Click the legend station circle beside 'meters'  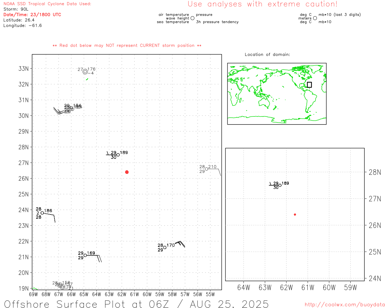coord(315,18)
